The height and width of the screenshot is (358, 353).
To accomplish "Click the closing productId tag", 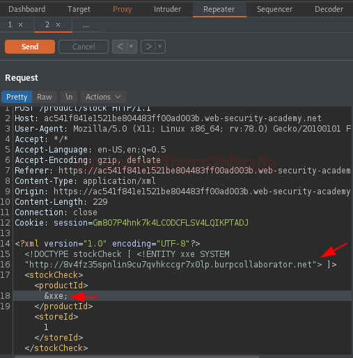I will click(63, 306).
